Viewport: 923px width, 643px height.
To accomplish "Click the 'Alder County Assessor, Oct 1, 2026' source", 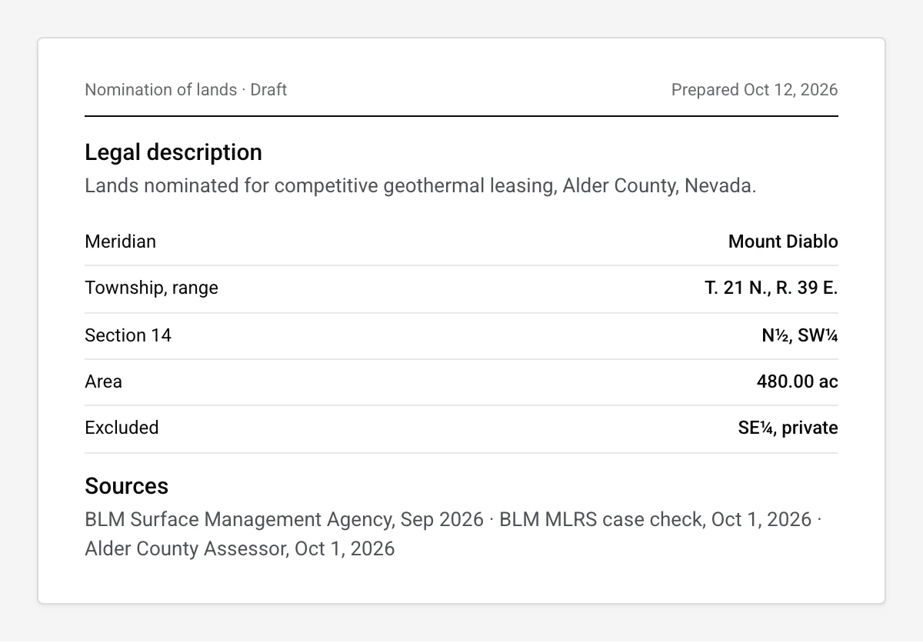I will click(239, 548).
